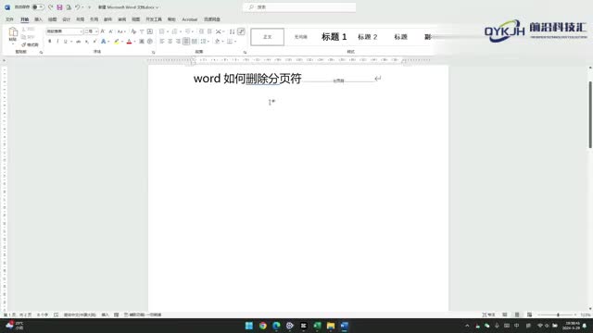
Task: Decrease font size with smaller A
Action: [x=110, y=31]
